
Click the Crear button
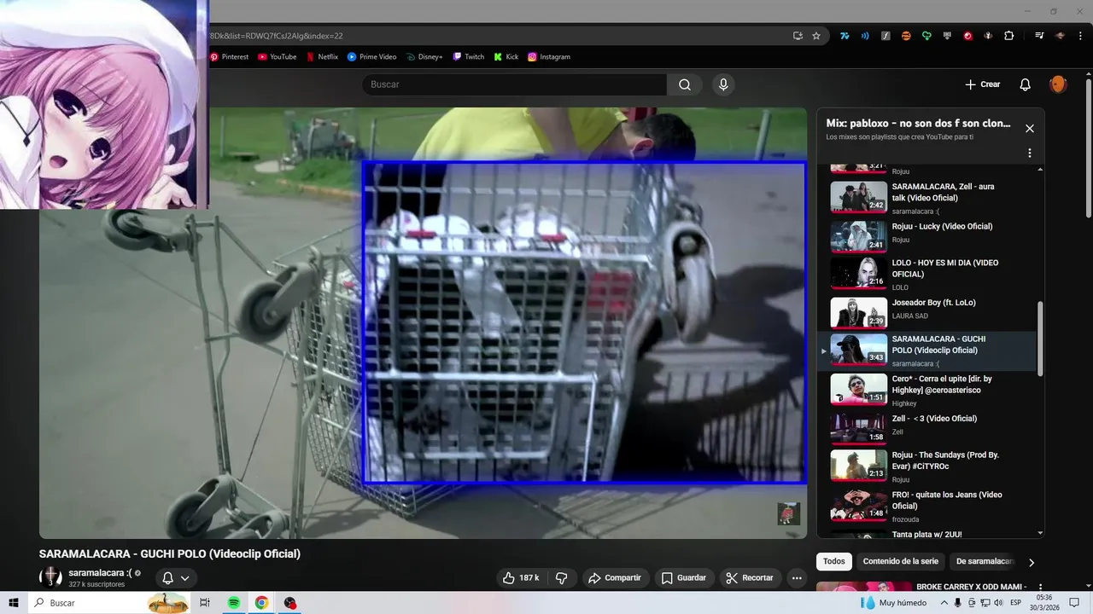(x=982, y=84)
